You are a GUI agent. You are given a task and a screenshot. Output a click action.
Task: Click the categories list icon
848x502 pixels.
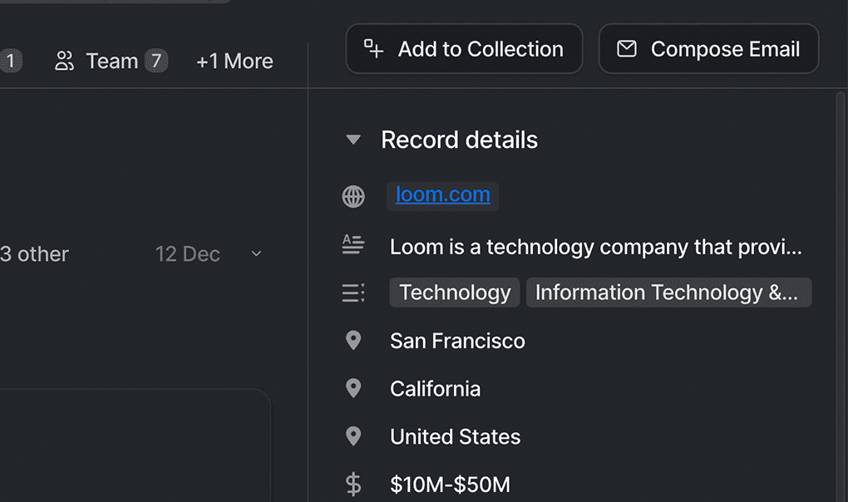[353, 293]
